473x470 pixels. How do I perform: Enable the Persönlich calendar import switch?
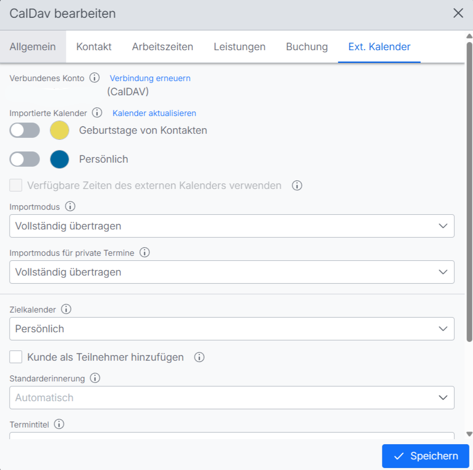coord(24,159)
